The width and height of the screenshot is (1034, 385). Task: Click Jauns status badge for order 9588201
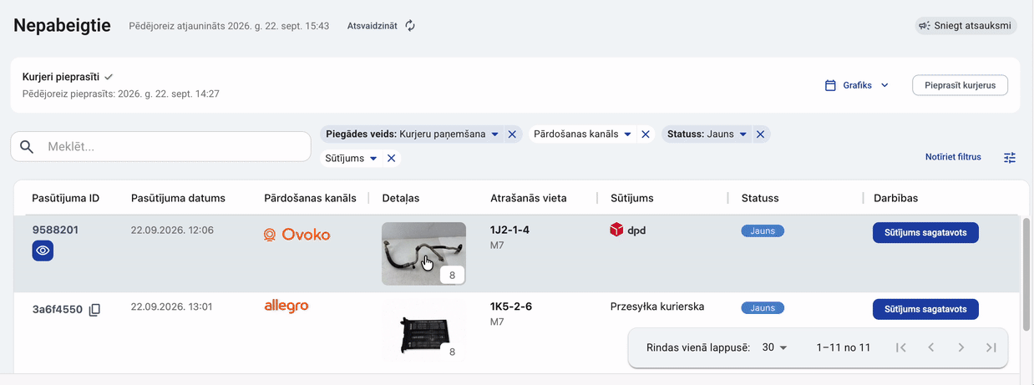coord(763,231)
